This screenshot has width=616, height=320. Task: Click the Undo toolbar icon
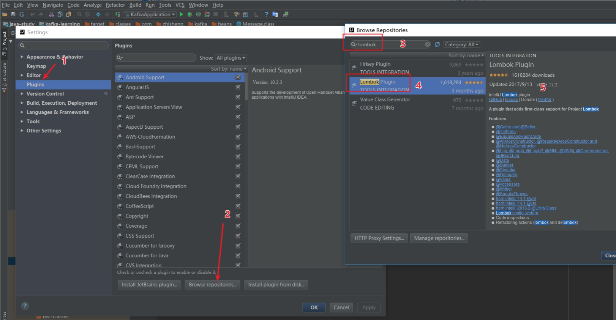32,14
